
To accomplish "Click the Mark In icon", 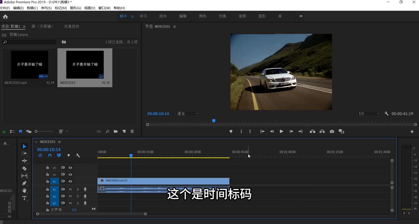I will (241, 131).
